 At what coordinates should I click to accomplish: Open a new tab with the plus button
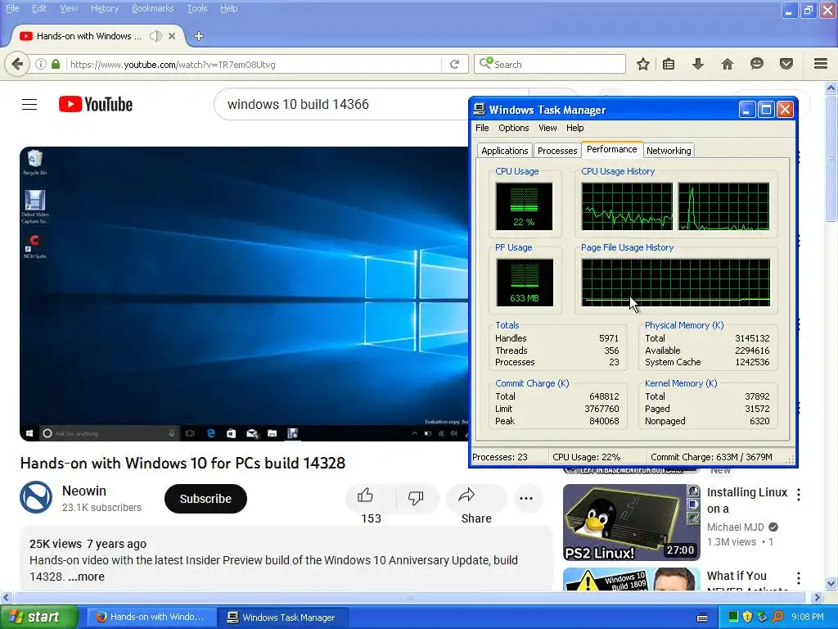point(199,36)
